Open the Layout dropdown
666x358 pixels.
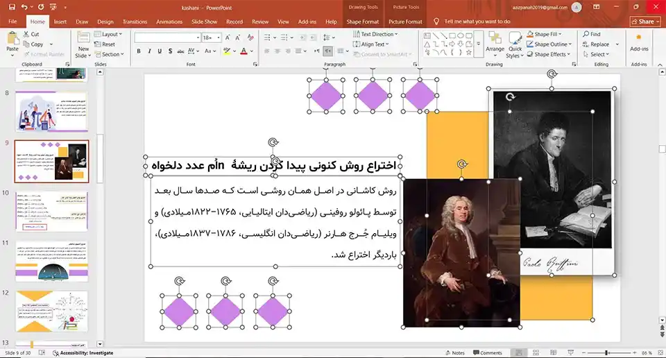coord(108,34)
